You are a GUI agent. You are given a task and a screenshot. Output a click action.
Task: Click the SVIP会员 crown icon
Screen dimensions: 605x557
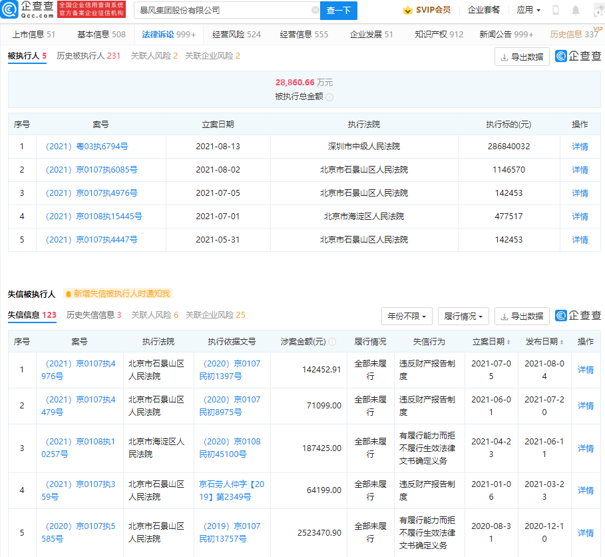click(408, 11)
